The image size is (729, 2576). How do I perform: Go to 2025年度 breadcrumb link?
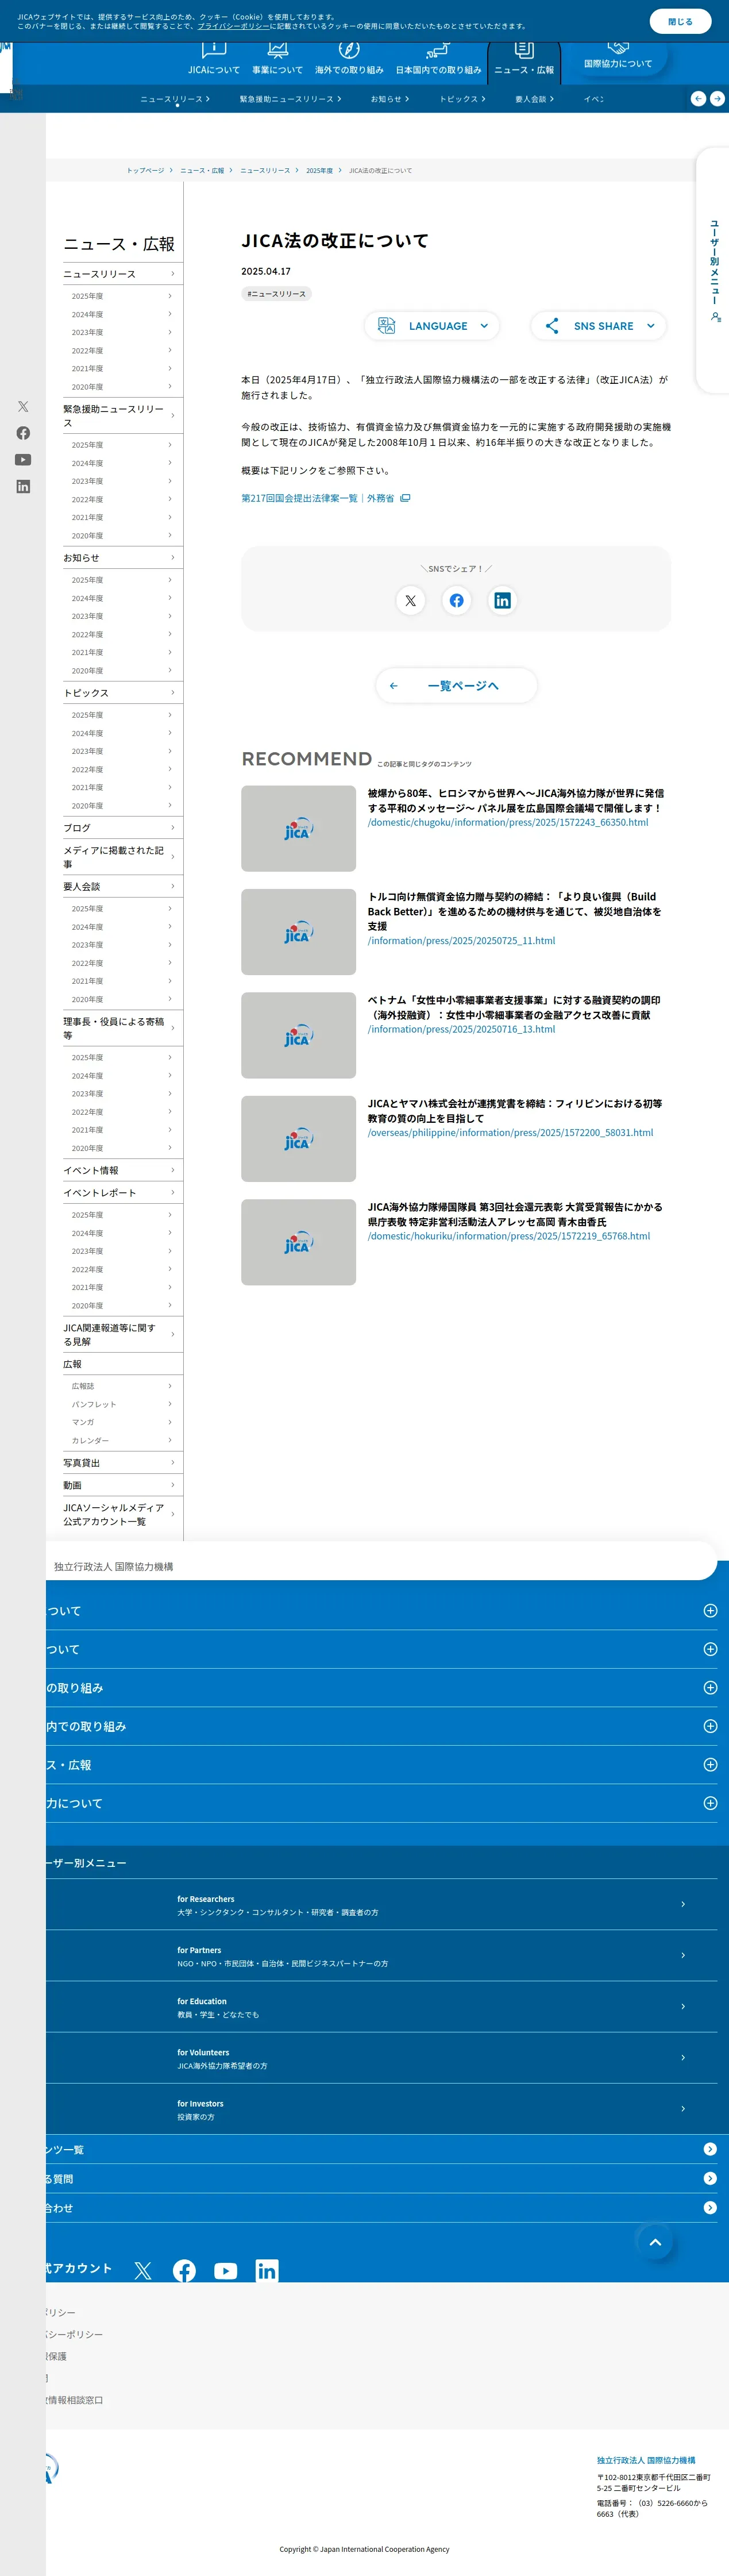coord(319,171)
